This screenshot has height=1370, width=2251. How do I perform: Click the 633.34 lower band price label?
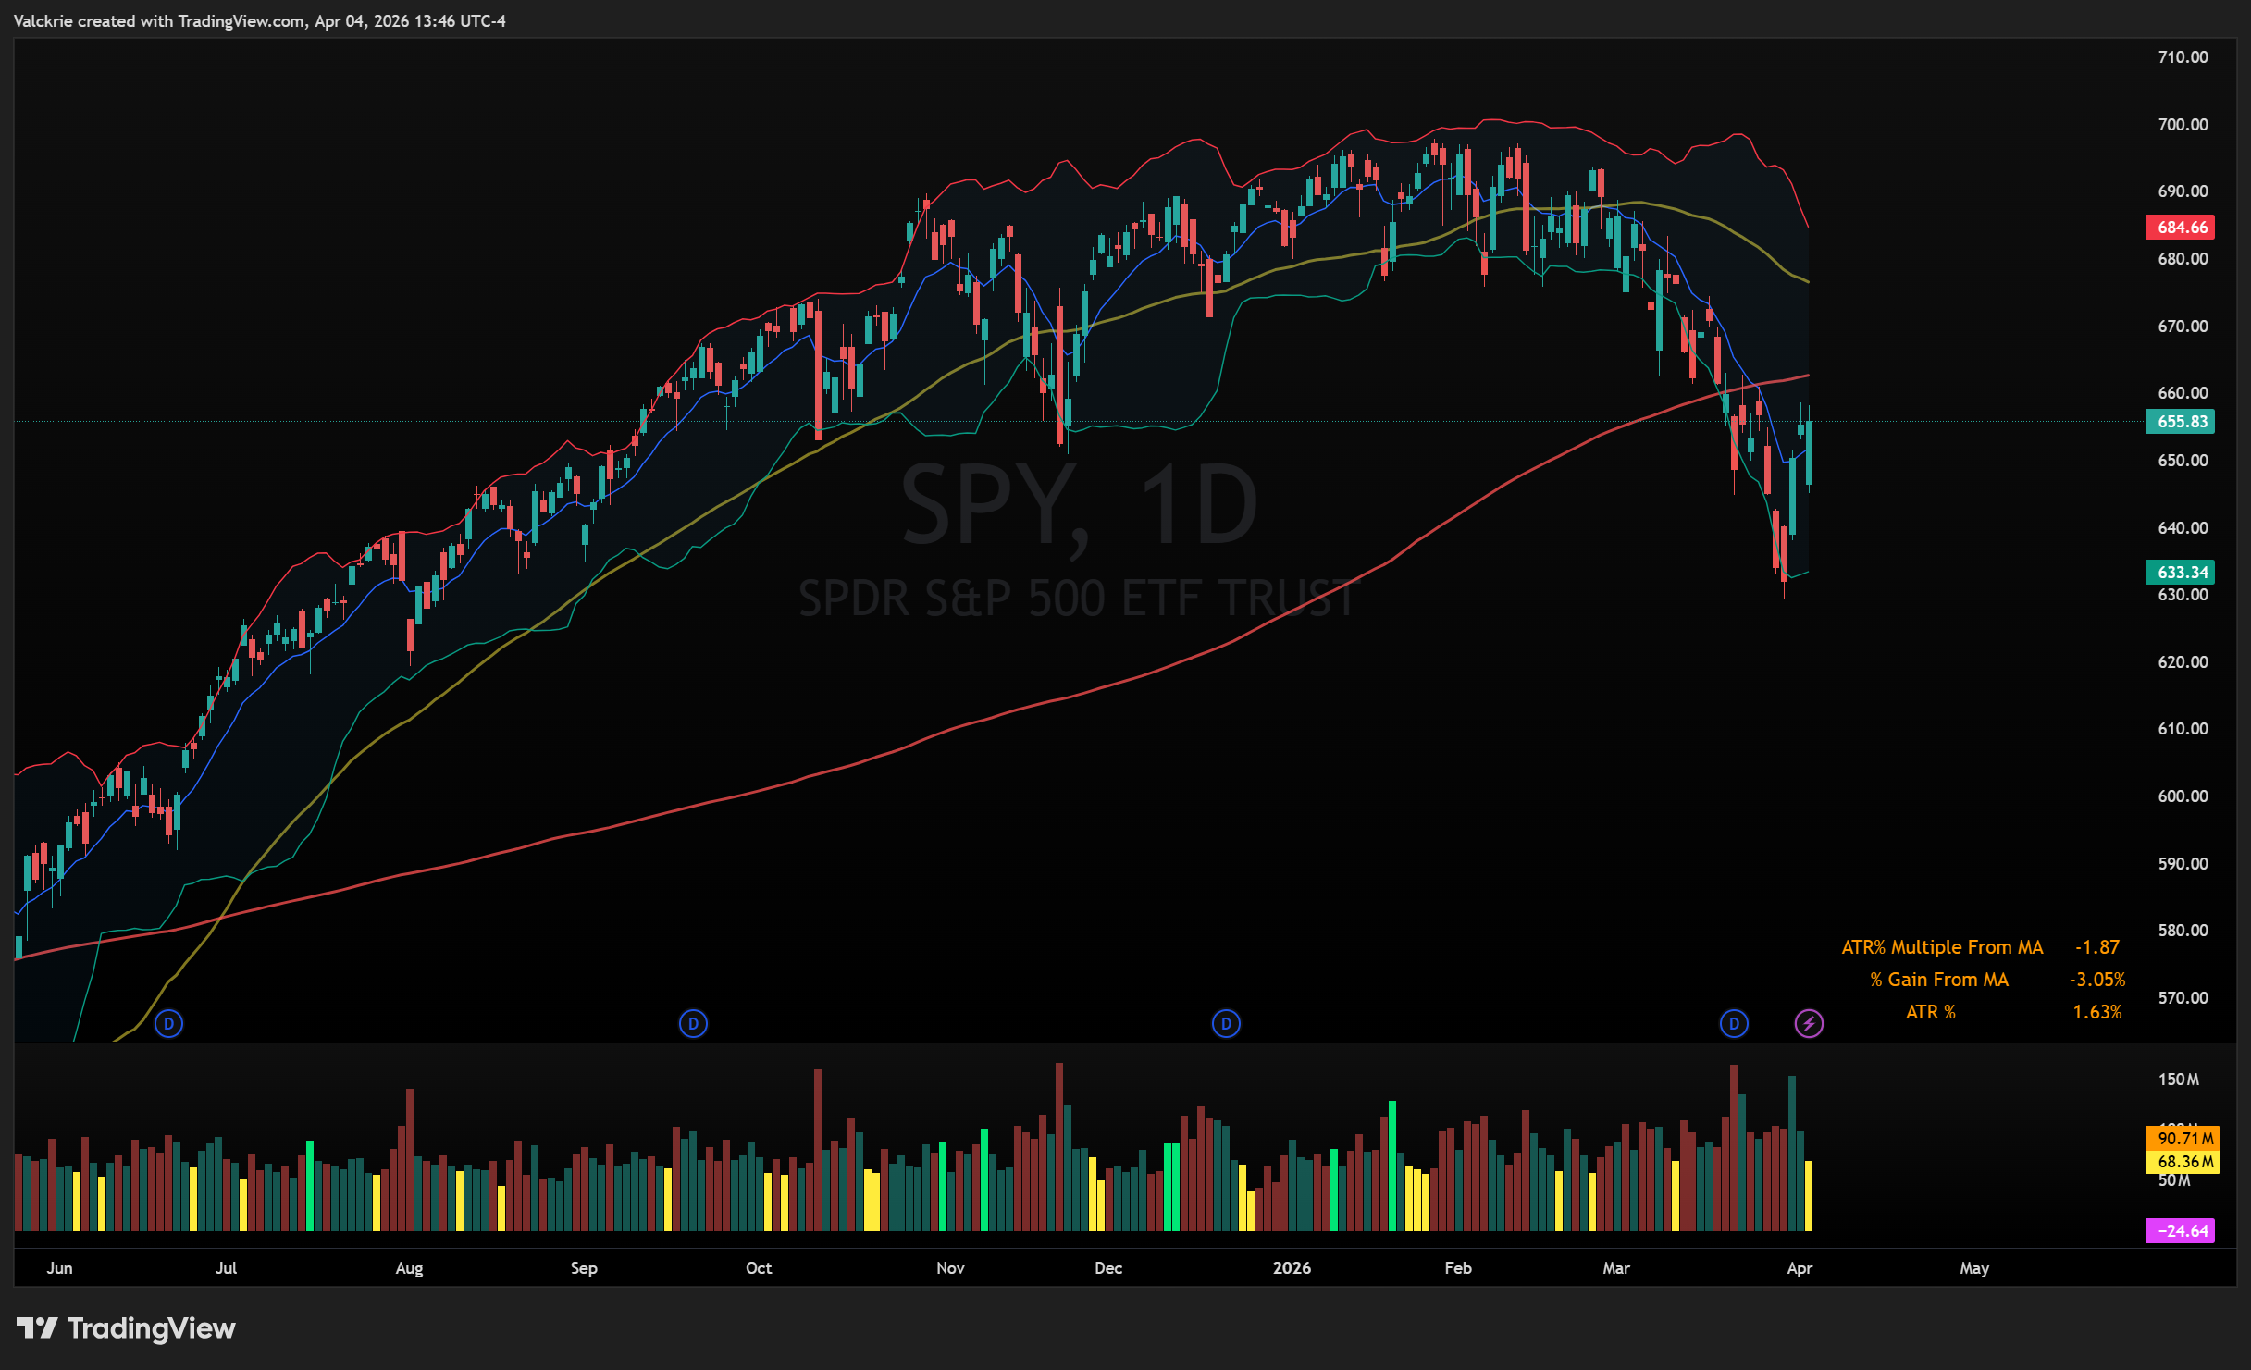(2182, 573)
